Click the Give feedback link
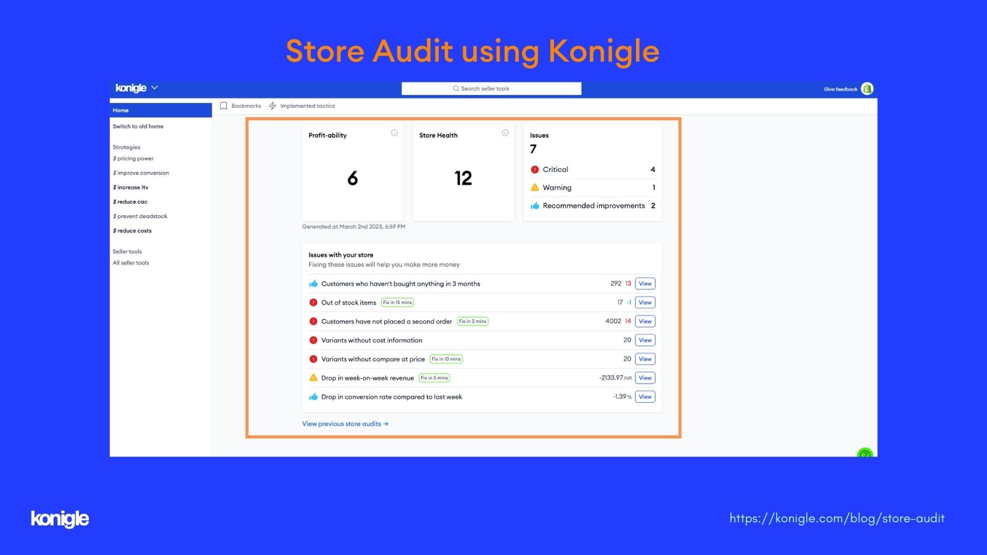987x555 pixels. (x=840, y=89)
